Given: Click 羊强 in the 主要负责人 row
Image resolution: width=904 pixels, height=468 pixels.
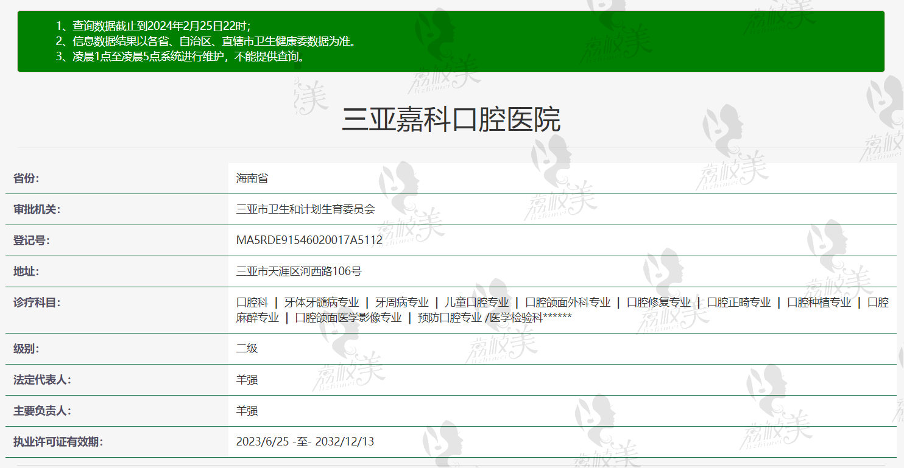Looking at the screenshot, I should pyautogui.click(x=247, y=411).
